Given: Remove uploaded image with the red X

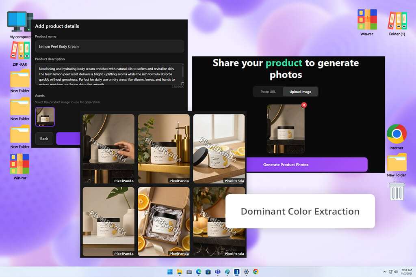Looking at the screenshot, I should coord(304,105).
